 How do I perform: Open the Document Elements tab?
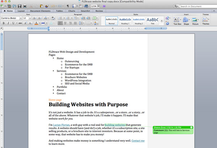(40, 11)
